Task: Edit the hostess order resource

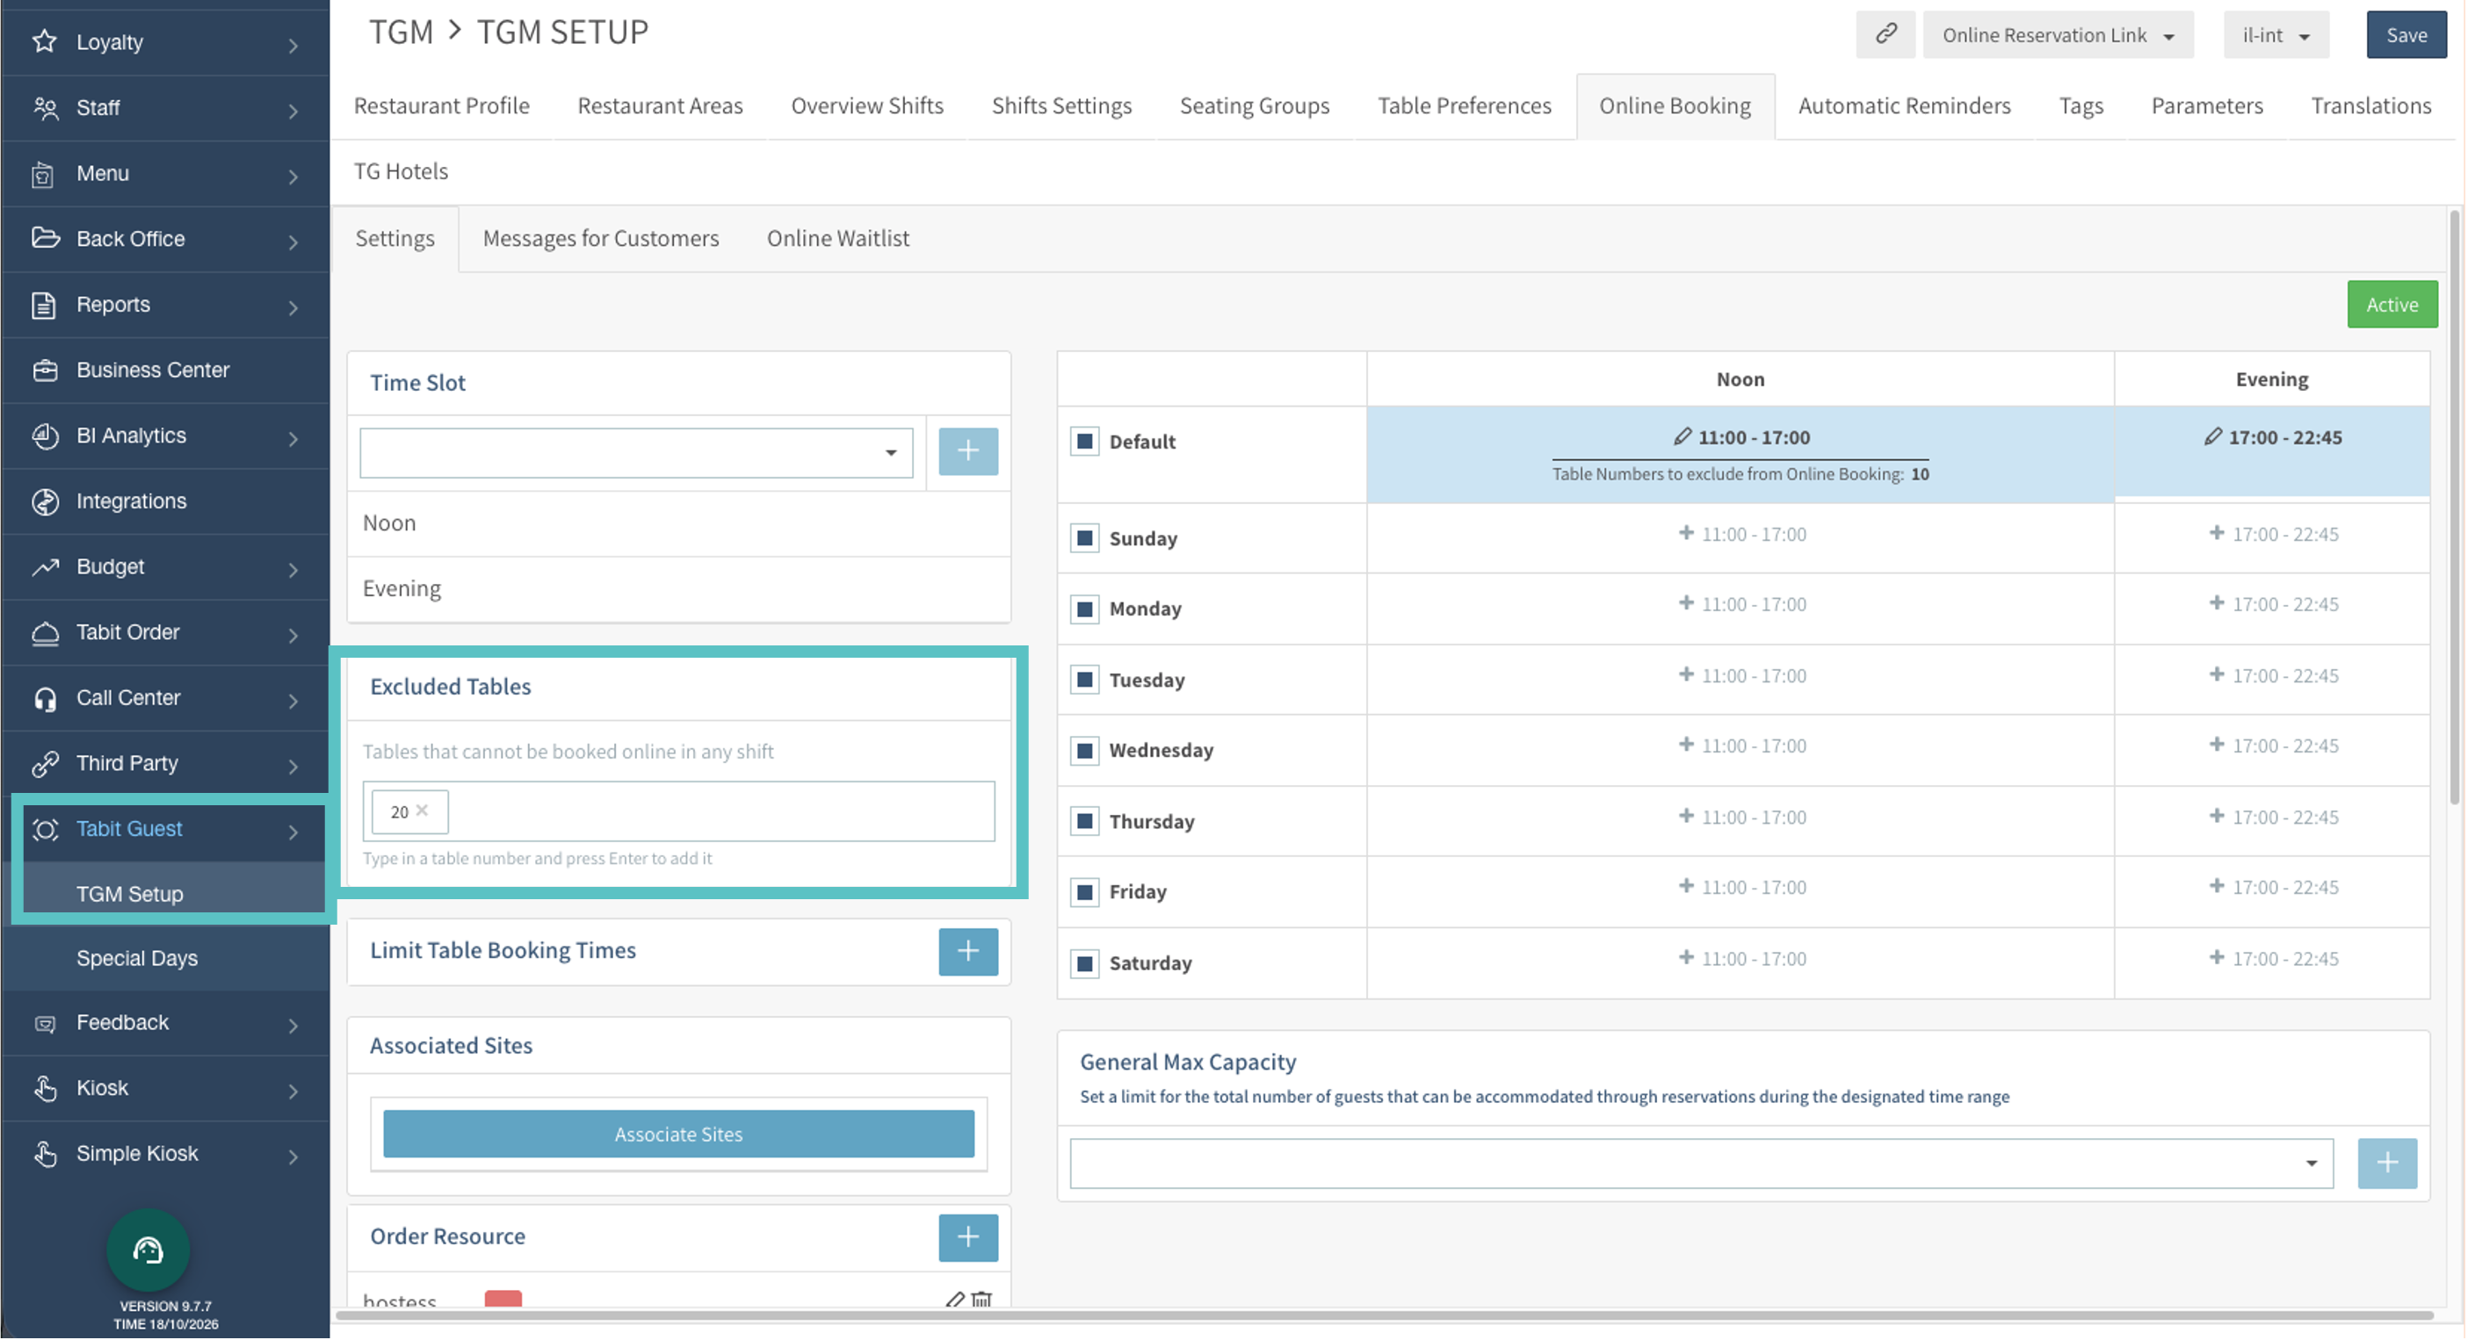Action: pyautogui.click(x=954, y=1300)
